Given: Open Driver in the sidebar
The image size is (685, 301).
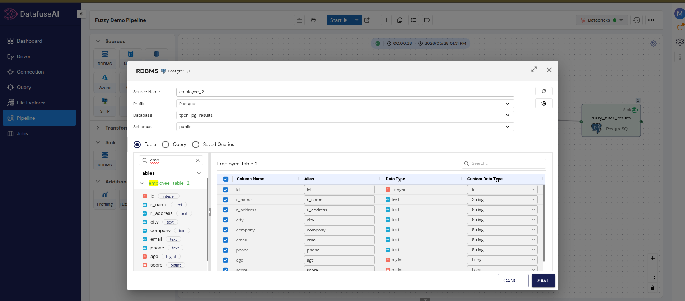Looking at the screenshot, I should tap(39, 56).
